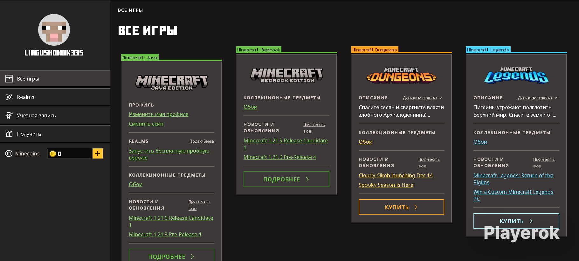Screen dimensions: 579x261
Task: Click the Realms sidebar icon
Action: [x=9, y=97]
